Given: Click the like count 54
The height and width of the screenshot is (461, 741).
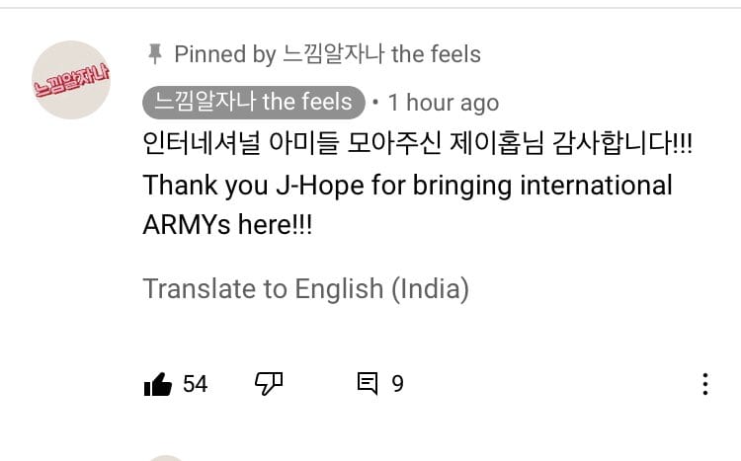Looking at the screenshot, I should click(x=196, y=384).
